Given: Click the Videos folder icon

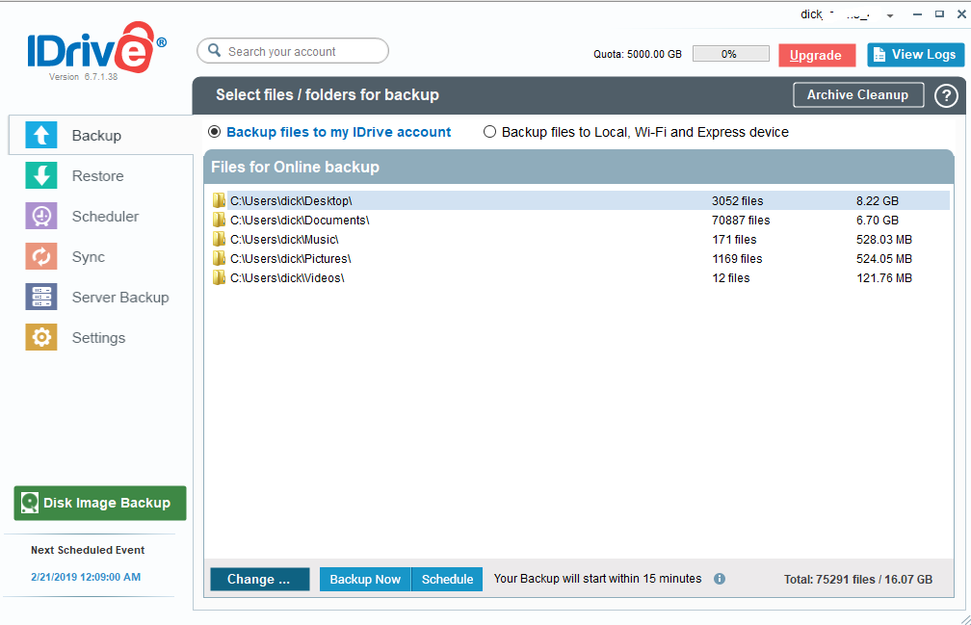Looking at the screenshot, I should click(219, 277).
